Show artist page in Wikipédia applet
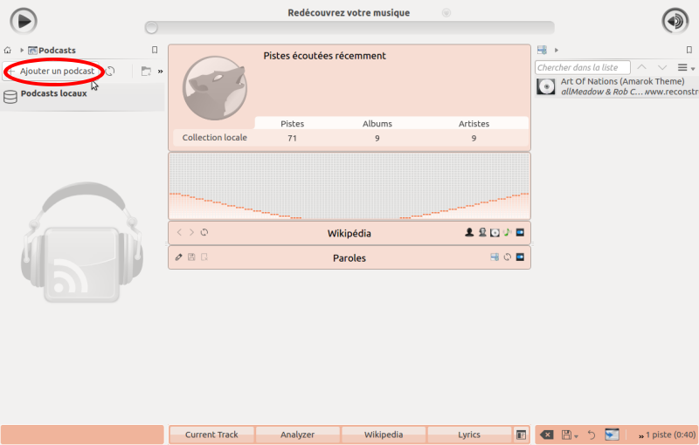699x445 pixels. pyautogui.click(x=469, y=232)
